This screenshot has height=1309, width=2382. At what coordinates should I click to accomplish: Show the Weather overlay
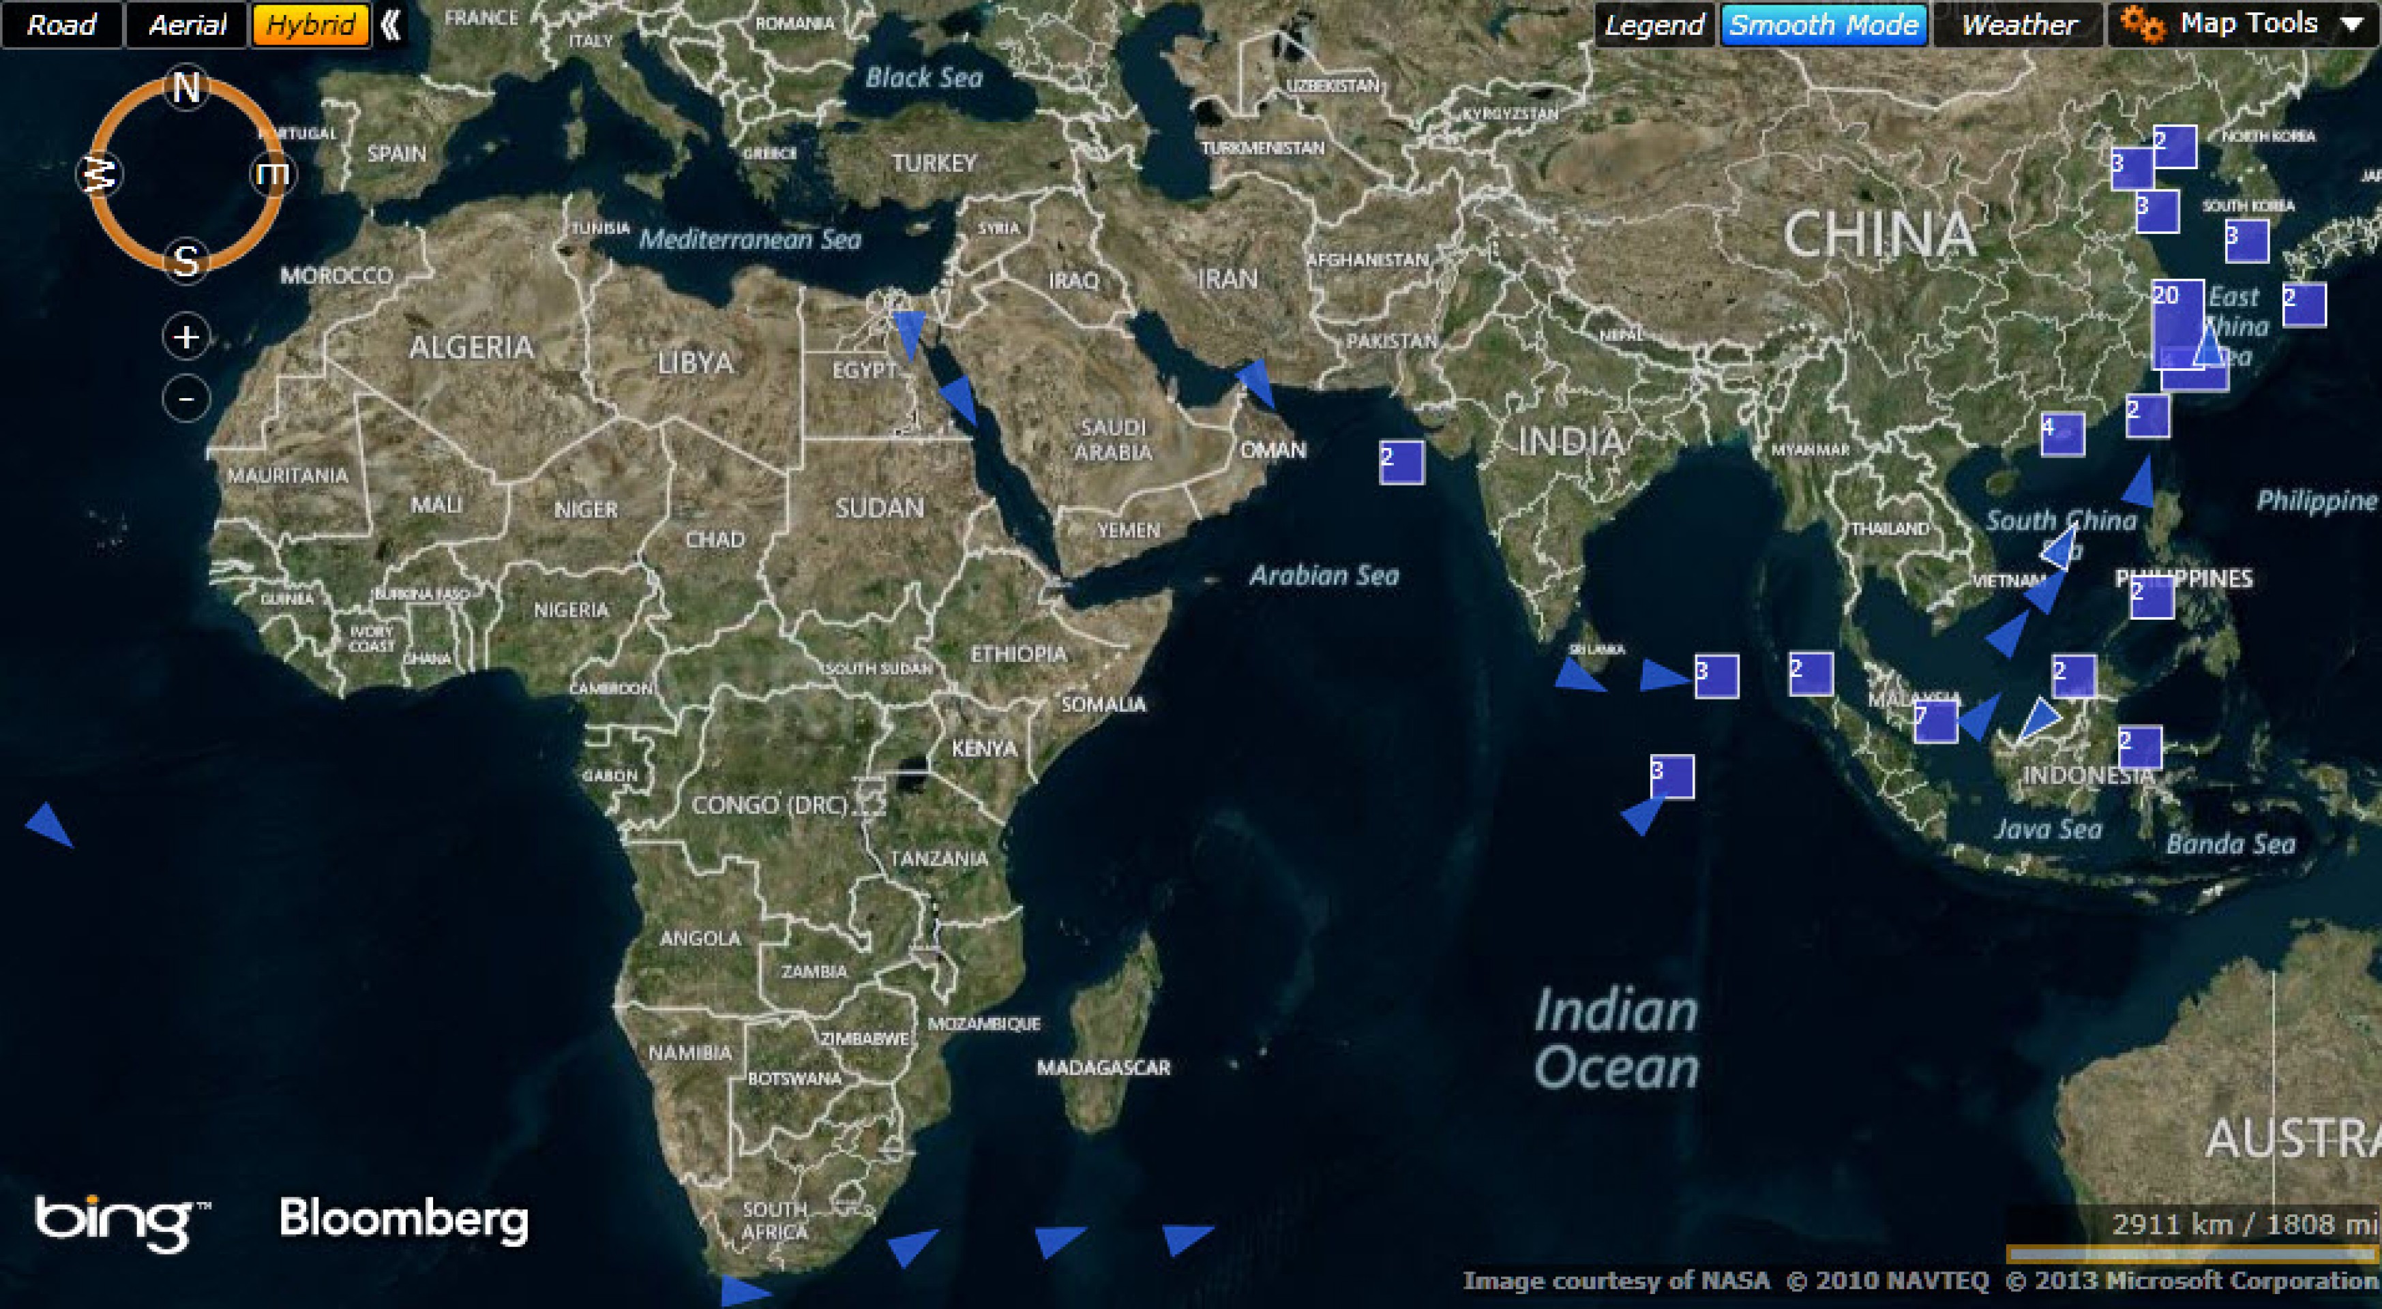coord(2019,25)
